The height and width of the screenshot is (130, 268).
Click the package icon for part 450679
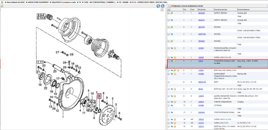[175, 102]
